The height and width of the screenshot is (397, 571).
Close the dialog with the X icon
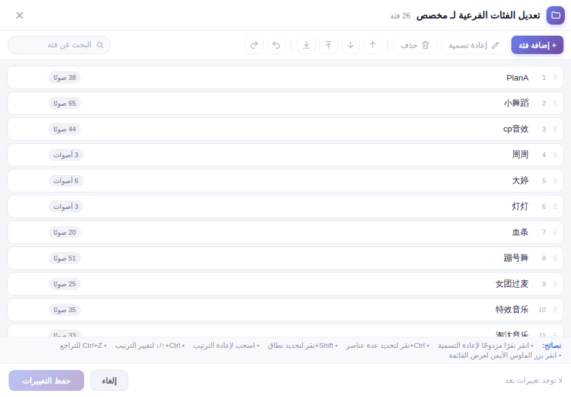[x=20, y=15]
